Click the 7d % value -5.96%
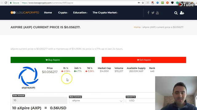 [x=90, y=71]
